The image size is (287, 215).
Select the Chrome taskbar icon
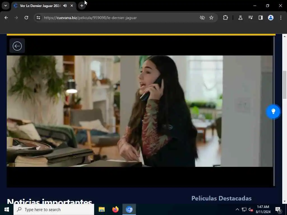coord(129,209)
